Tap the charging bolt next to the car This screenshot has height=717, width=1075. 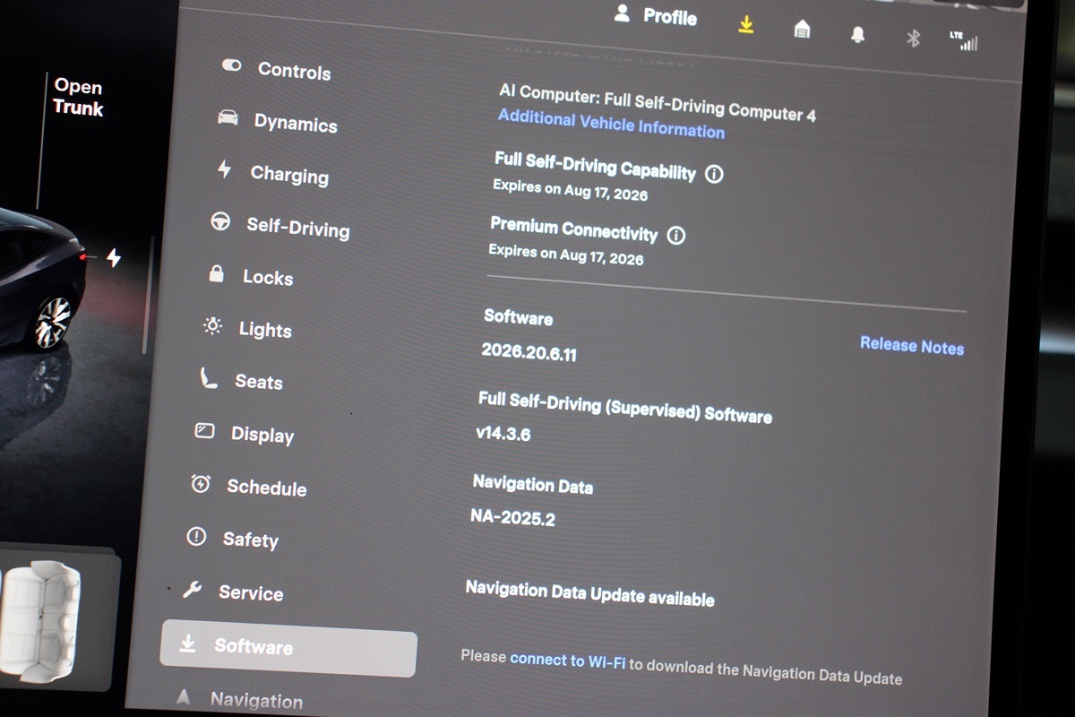(x=114, y=258)
